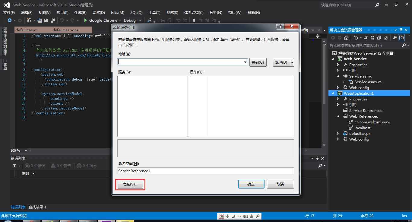The height and width of the screenshot is (222, 412).
Task: Click the Save single-disk icon in toolbar
Action: click(x=46, y=20)
